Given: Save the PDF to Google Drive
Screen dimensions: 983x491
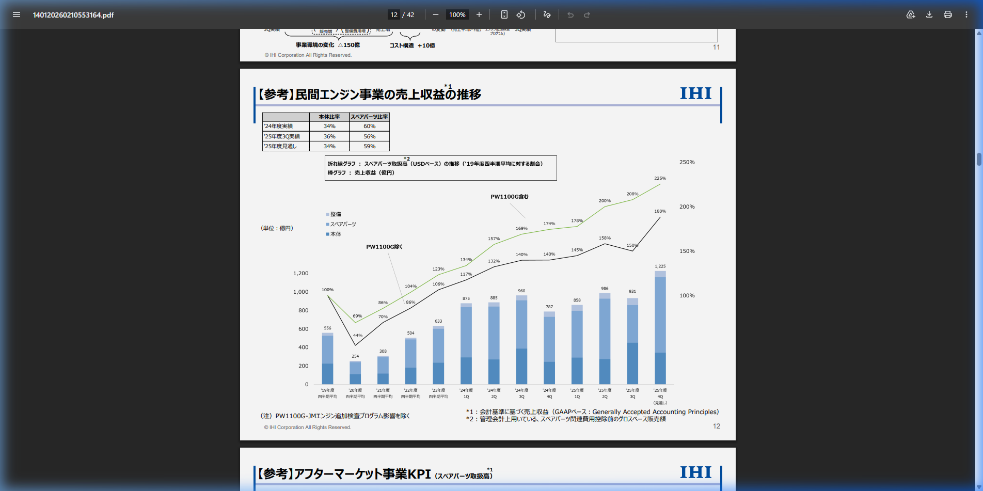Looking at the screenshot, I should pos(911,14).
